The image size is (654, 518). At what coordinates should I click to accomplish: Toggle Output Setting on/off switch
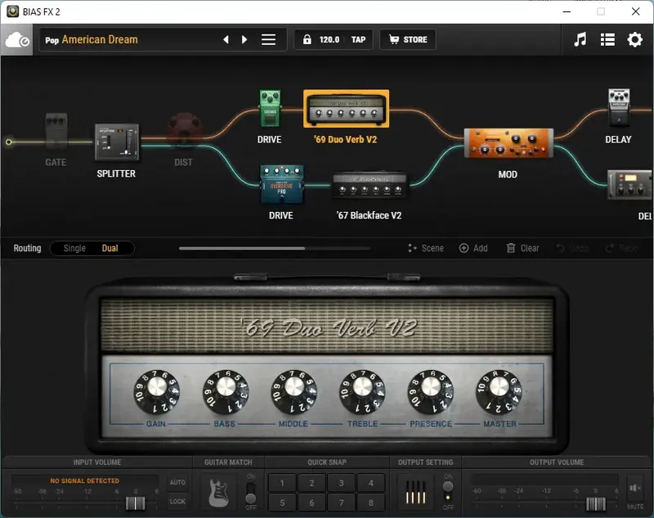click(x=448, y=492)
